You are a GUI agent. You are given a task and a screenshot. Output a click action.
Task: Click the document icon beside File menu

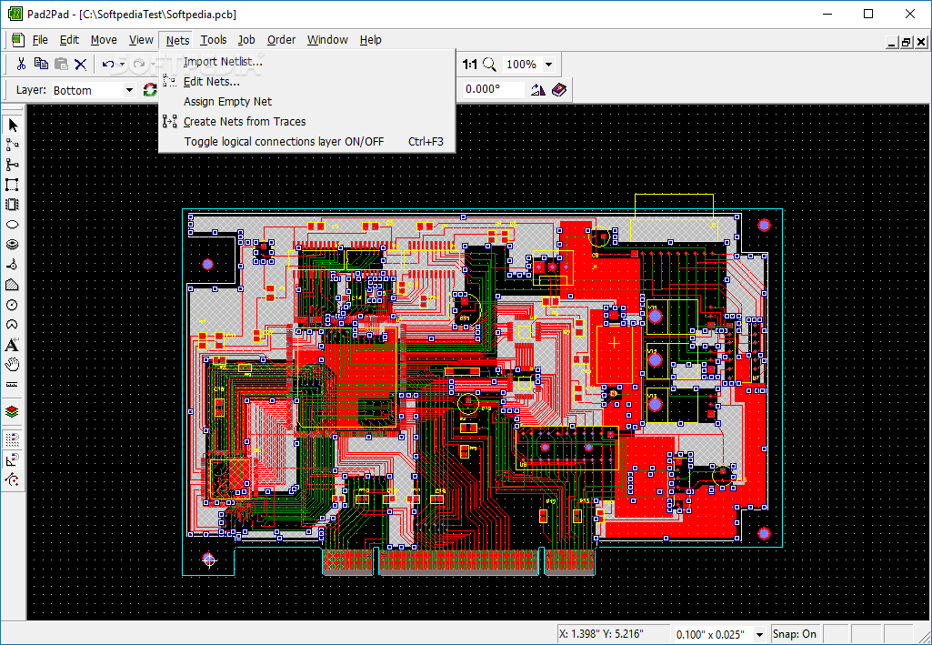(x=17, y=40)
